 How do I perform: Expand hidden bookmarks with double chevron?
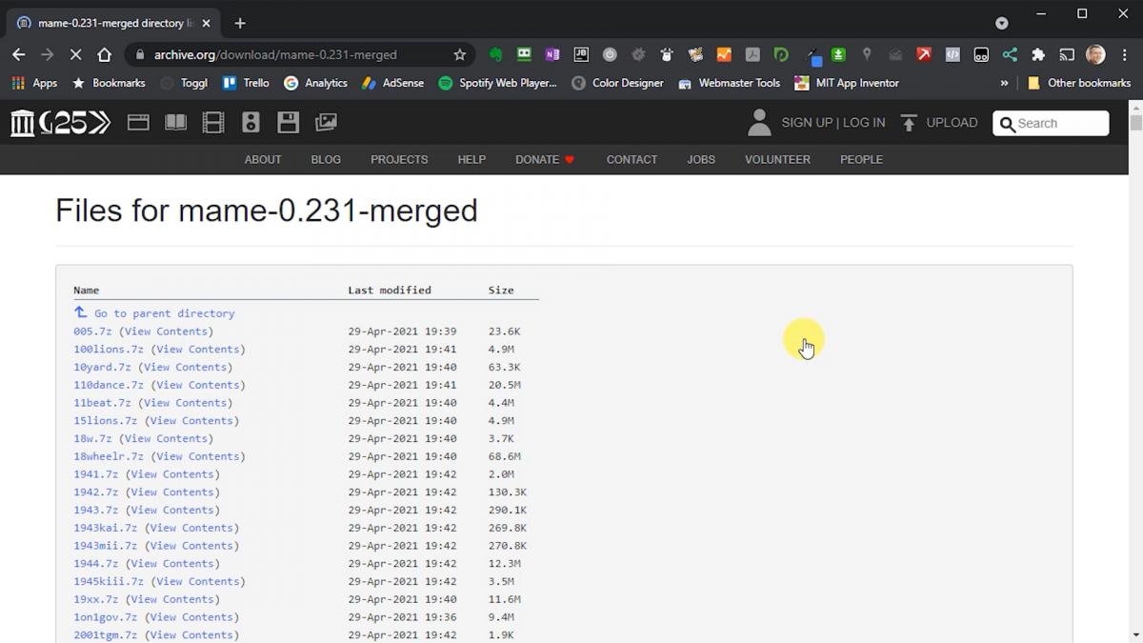point(1004,83)
